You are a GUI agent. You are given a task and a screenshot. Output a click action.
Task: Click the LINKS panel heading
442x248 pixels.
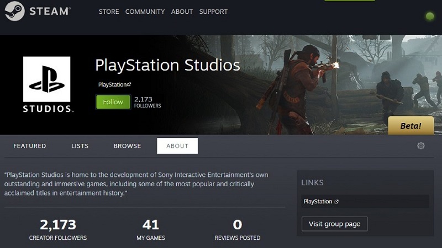tap(312, 182)
